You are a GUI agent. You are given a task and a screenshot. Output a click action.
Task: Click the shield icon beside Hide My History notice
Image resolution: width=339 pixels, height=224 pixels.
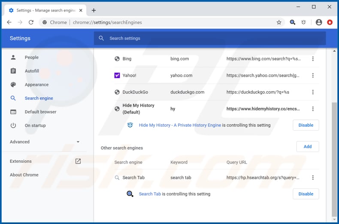pos(130,125)
